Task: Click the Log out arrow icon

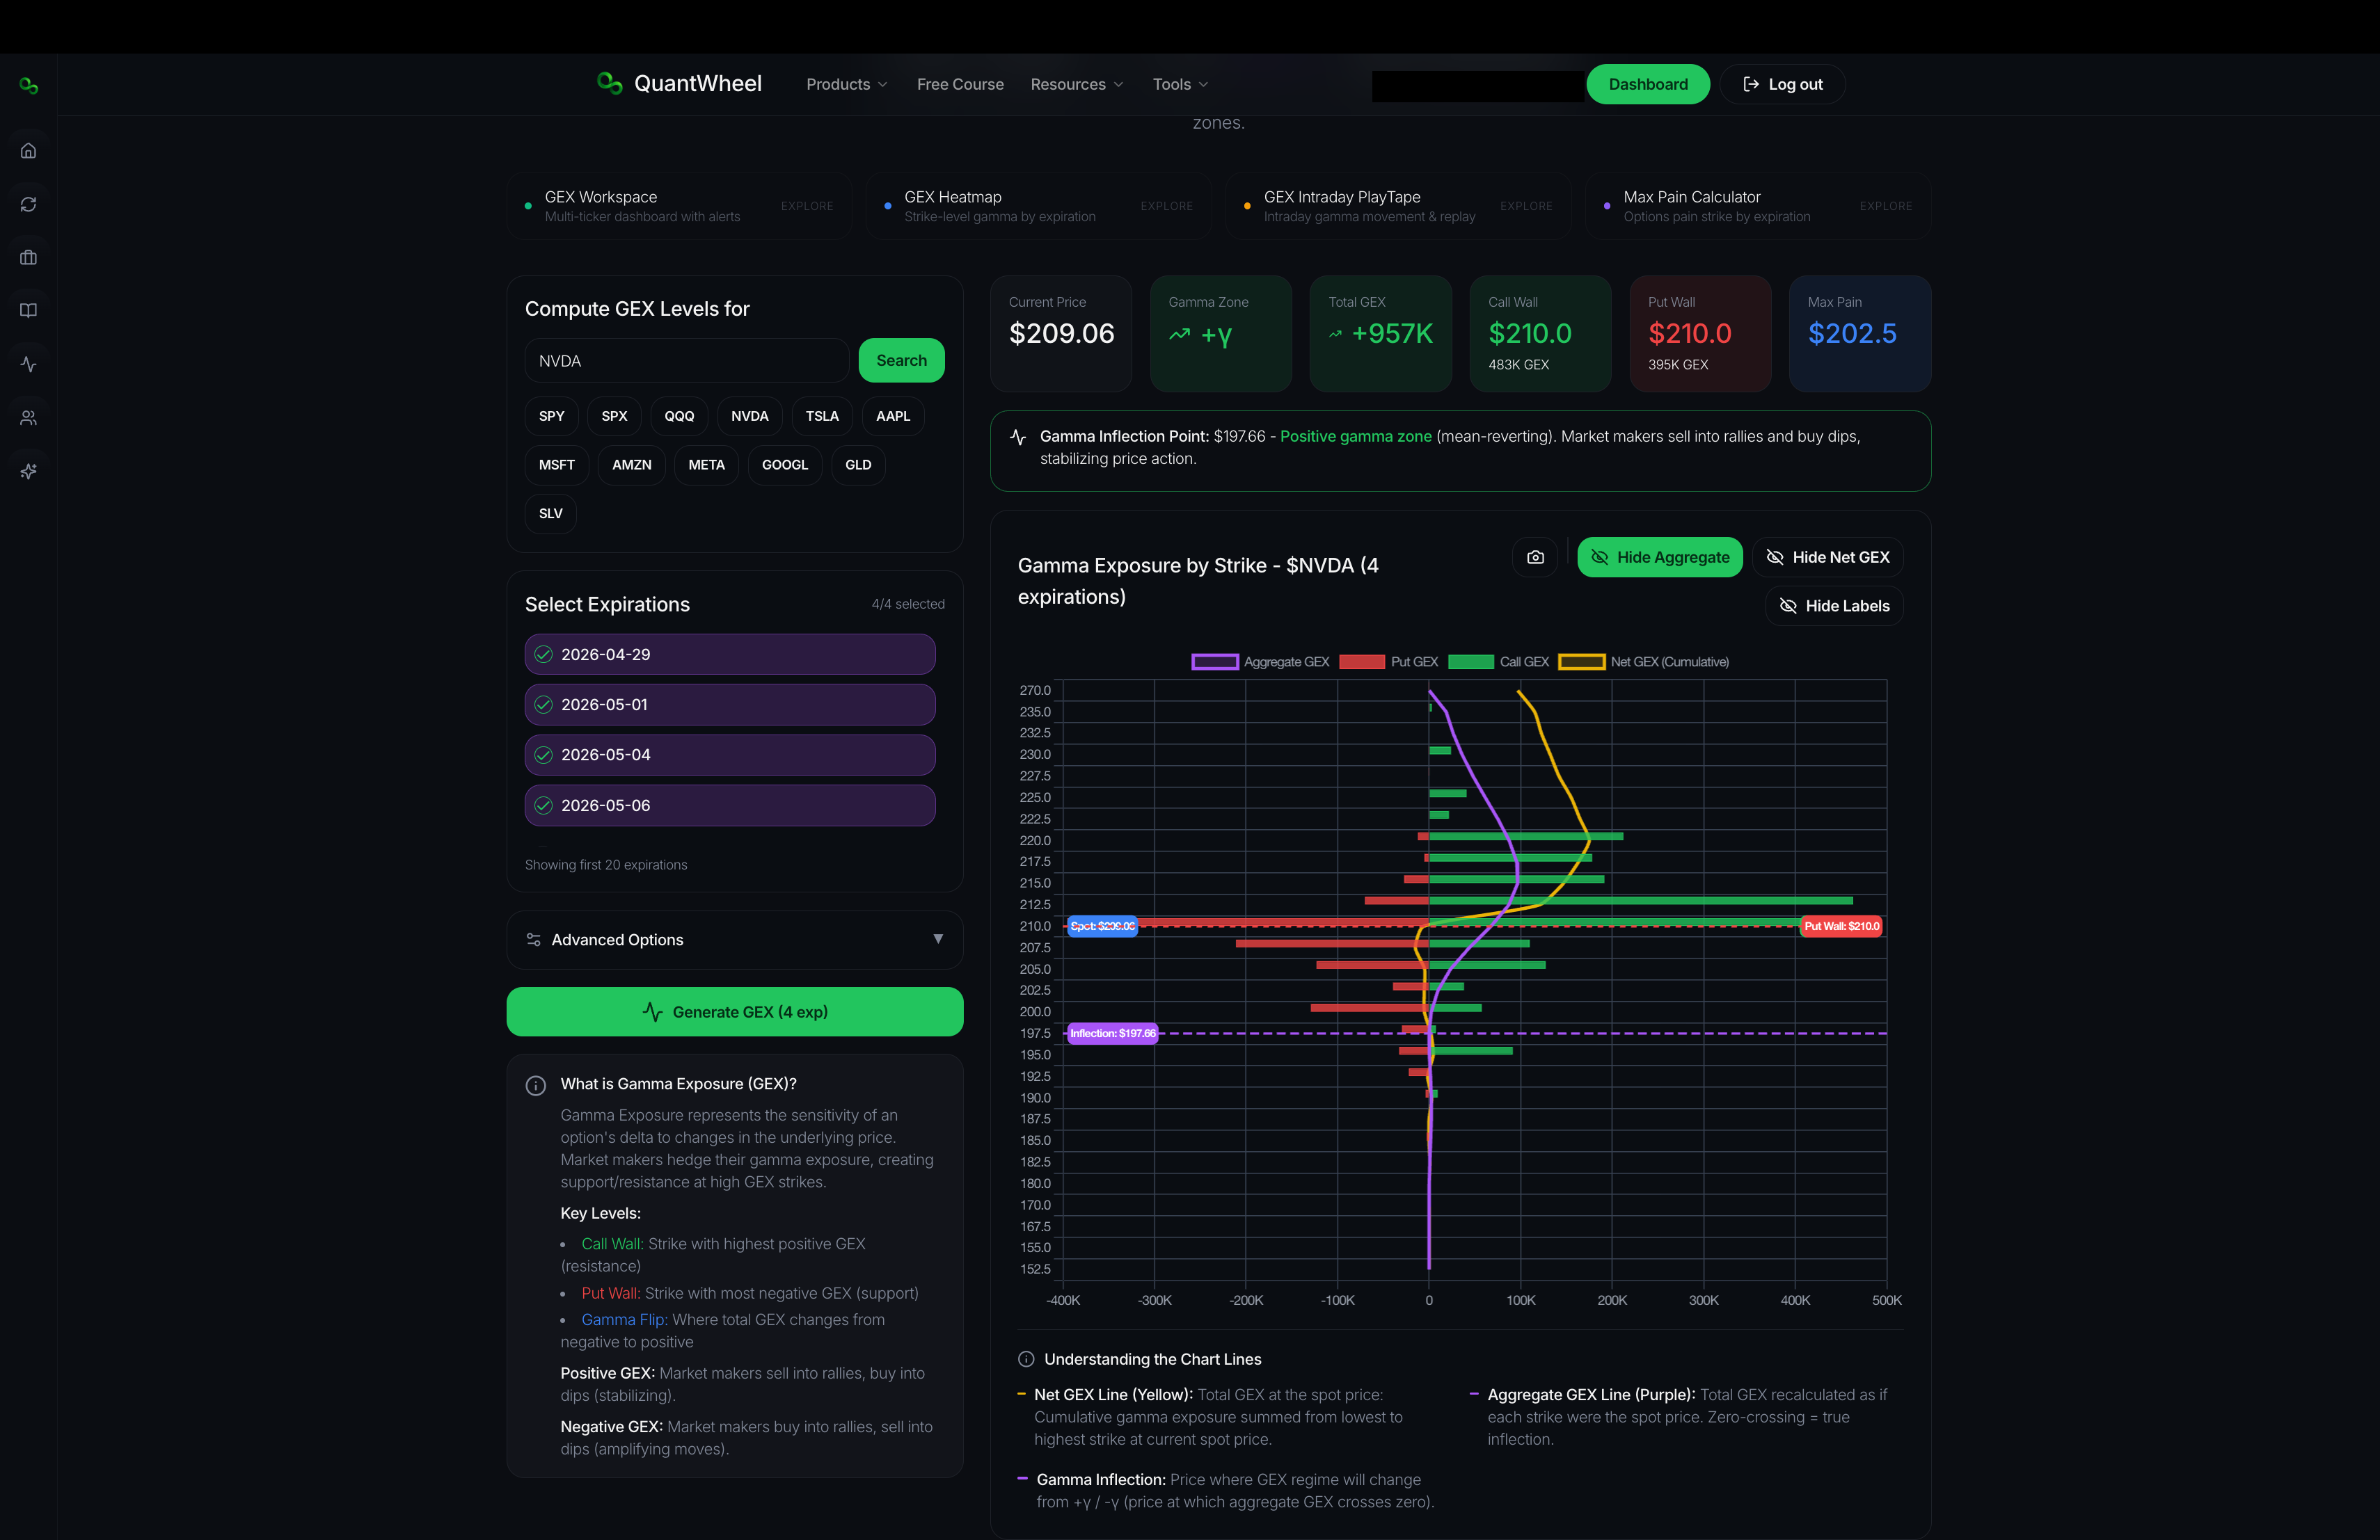Action: pyautogui.click(x=1751, y=84)
